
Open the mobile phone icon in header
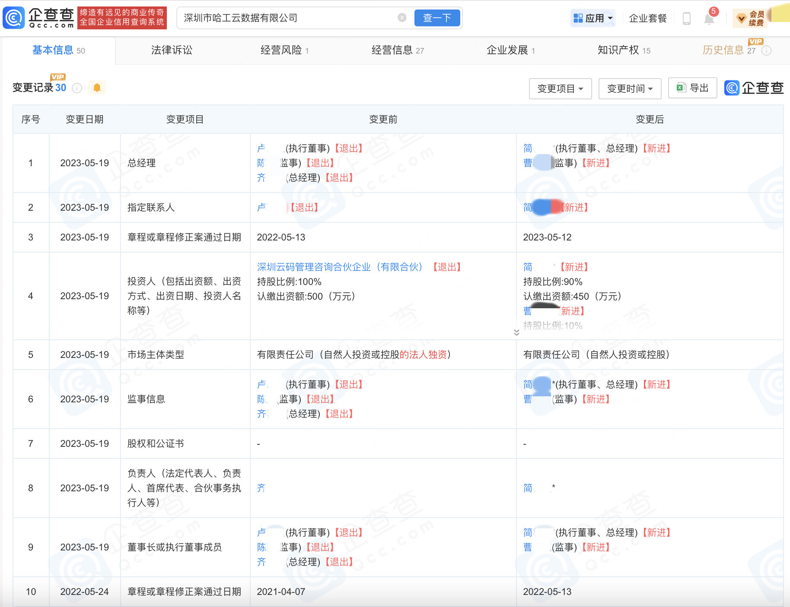pos(686,18)
